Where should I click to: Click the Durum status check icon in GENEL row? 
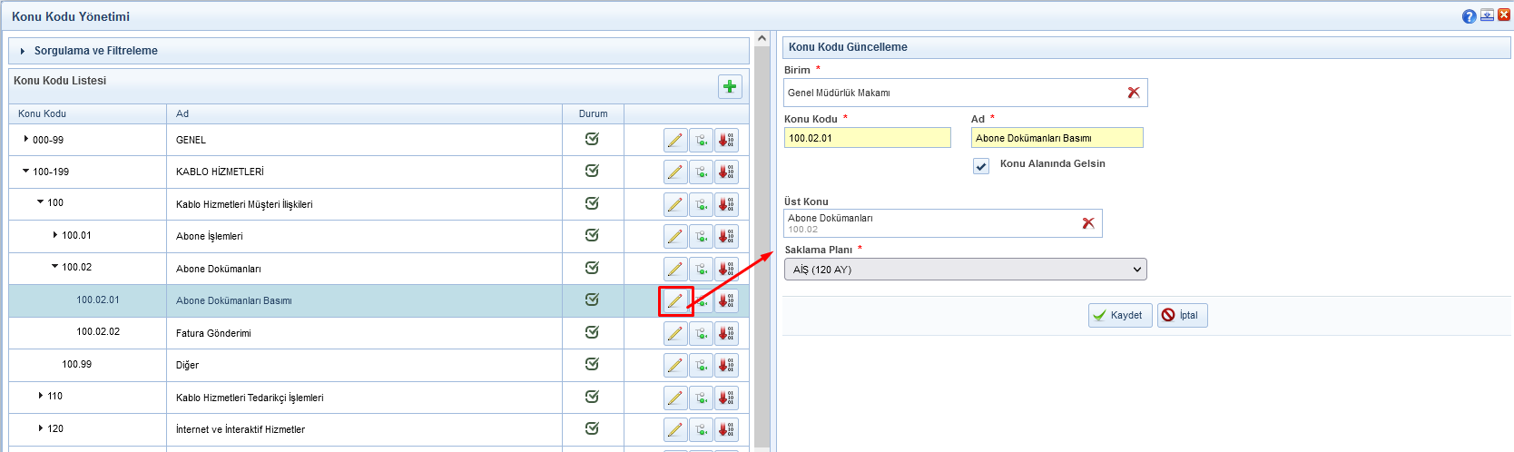tap(592, 139)
